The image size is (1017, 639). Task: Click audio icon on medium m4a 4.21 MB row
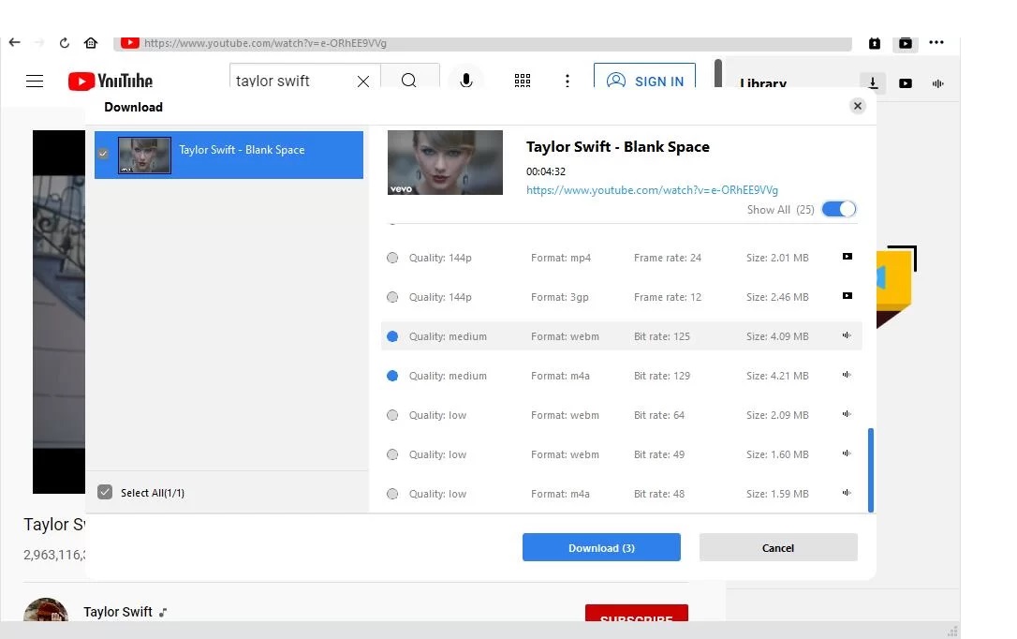pyautogui.click(x=847, y=375)
